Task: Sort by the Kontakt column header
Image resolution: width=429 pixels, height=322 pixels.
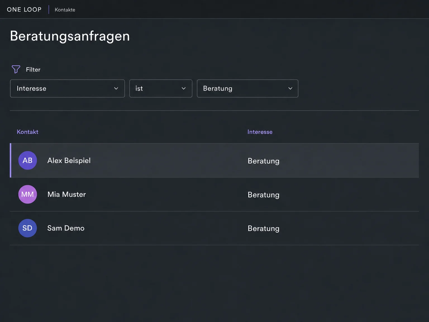Action: pyautogui.click(x=27, y=132)
